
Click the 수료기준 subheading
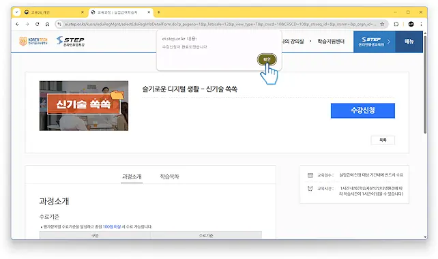pyautogui.click(x=49, y=217)
